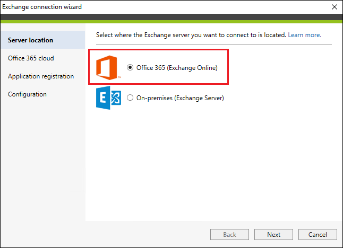The height and width of the screenshot is (248, 343).
Task: Click the dark gray header bar
Action: click(171, 17)
